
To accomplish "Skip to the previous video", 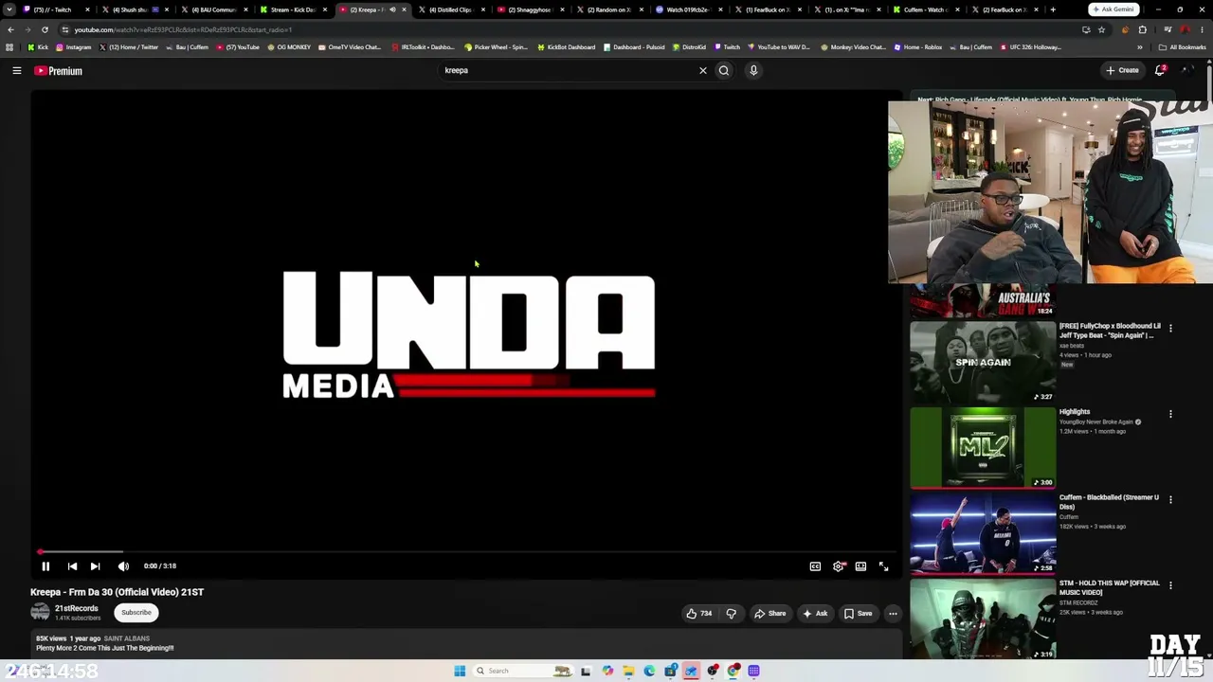I will [72, 566].
